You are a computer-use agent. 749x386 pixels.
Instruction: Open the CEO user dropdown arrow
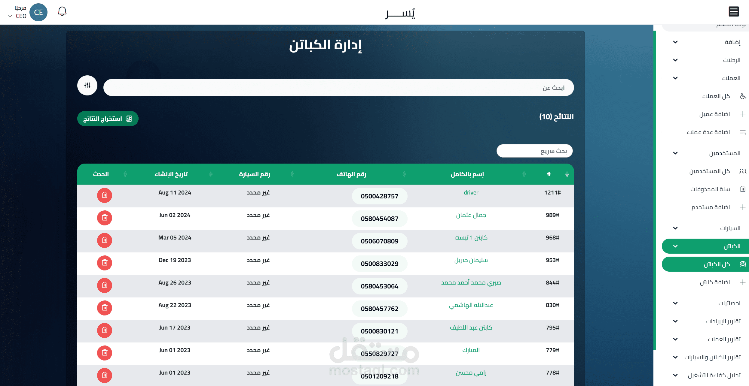10,16
